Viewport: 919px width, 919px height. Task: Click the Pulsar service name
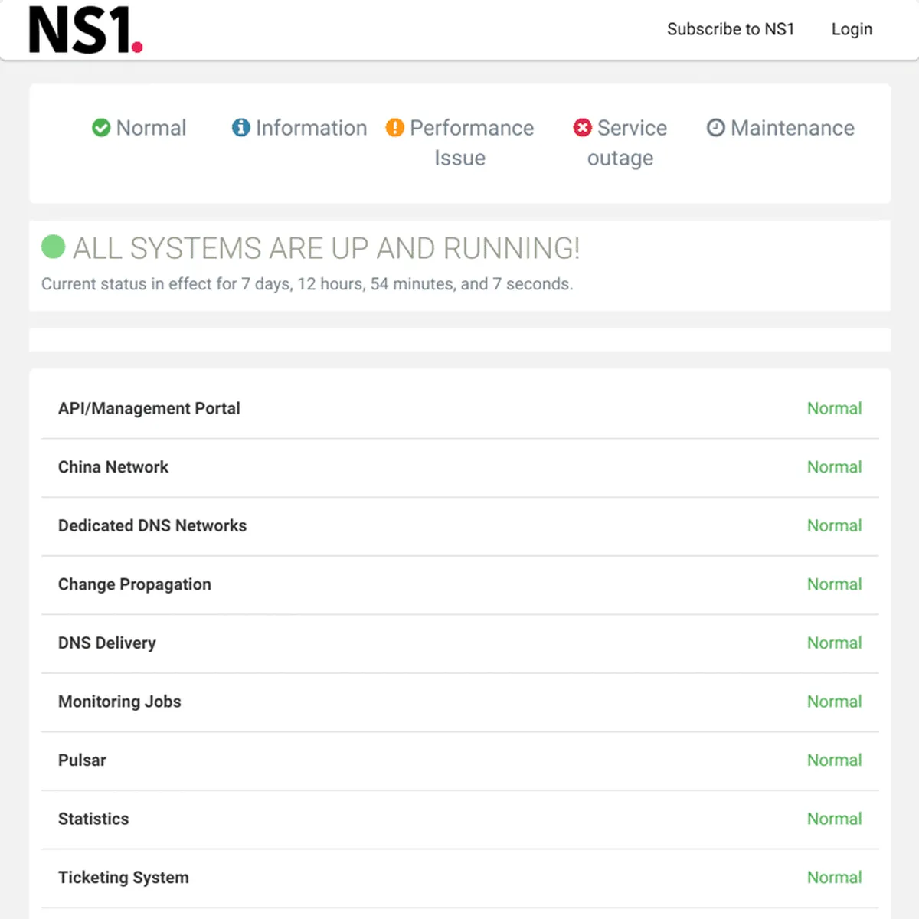[x=83, y=760]
